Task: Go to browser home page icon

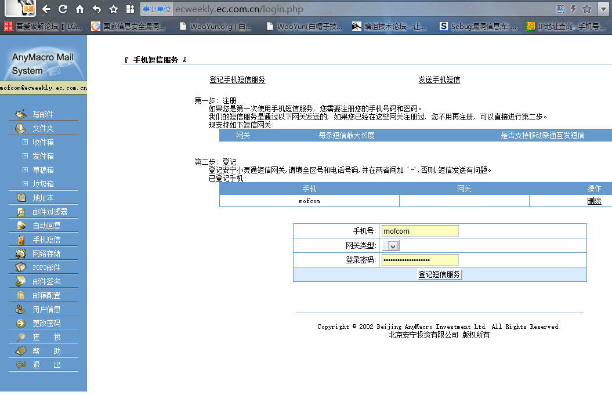Action: click(79, 9)
